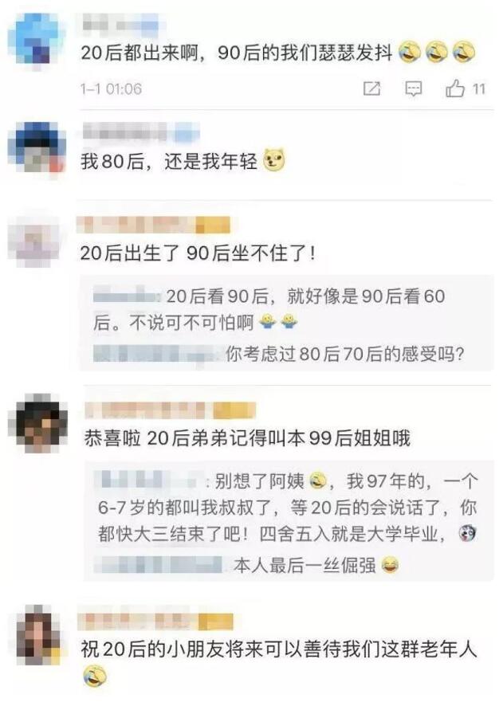Image resolution: width=503 pixels, height=702 pixels.
Task: Click the timestamp 1-1 01:06
Action: coord(111,89)
